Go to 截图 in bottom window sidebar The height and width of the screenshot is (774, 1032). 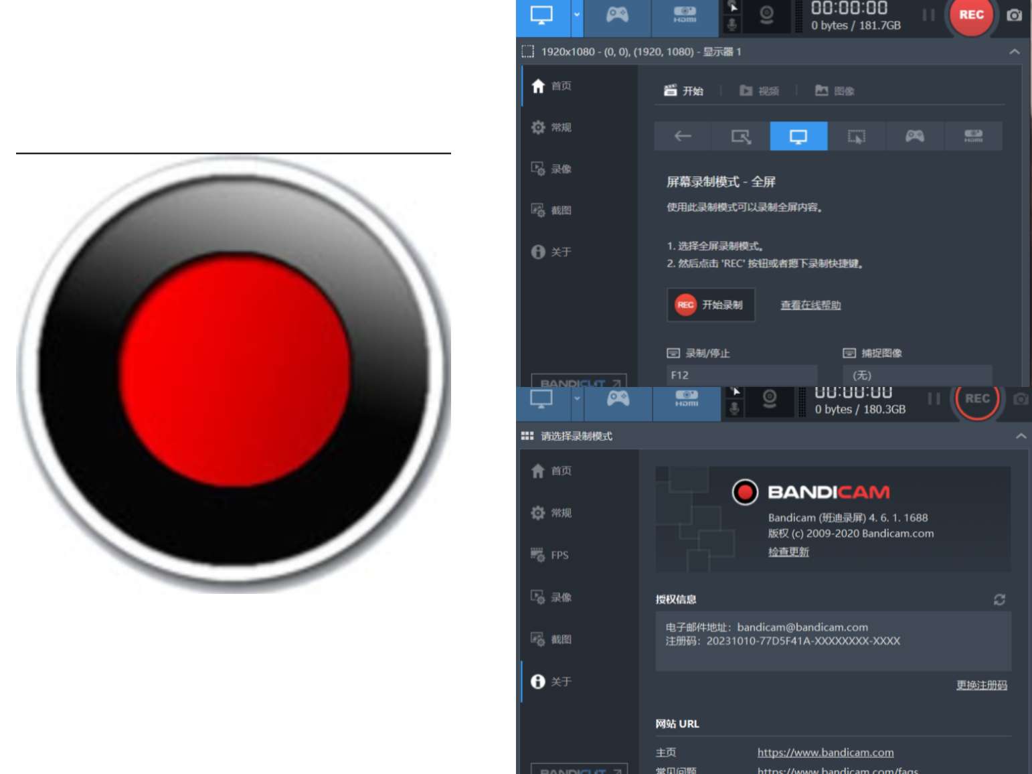tap(551, 639)
